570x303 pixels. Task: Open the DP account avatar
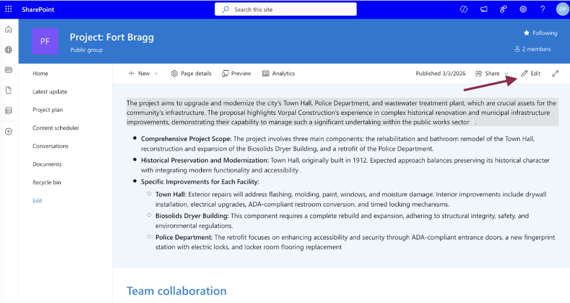tap(562, 10)
